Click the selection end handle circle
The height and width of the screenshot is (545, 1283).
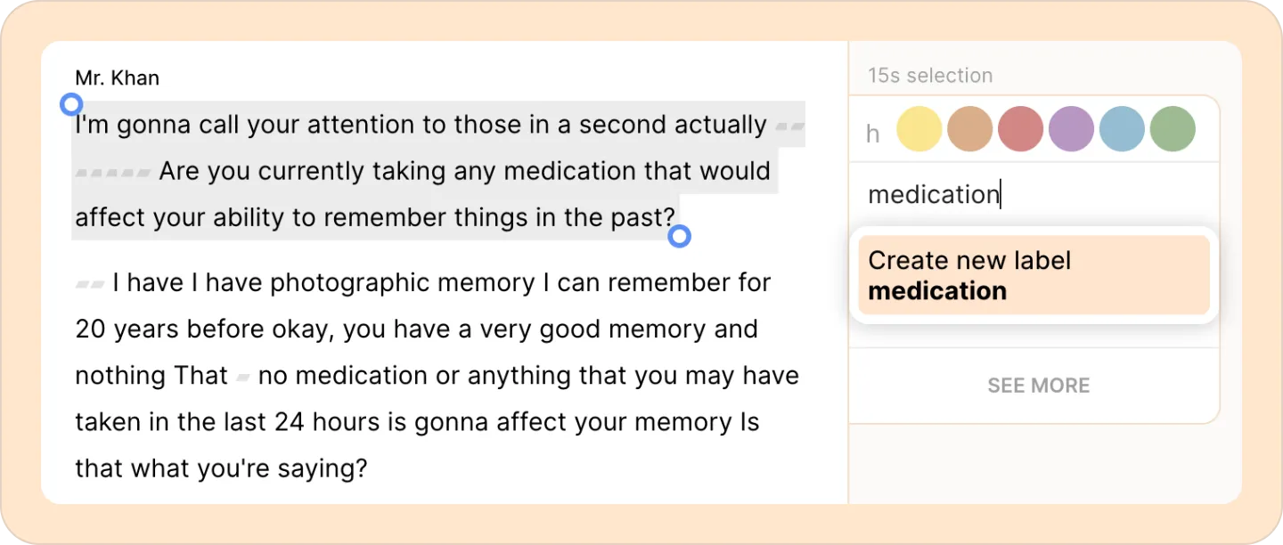click(680, 236)
